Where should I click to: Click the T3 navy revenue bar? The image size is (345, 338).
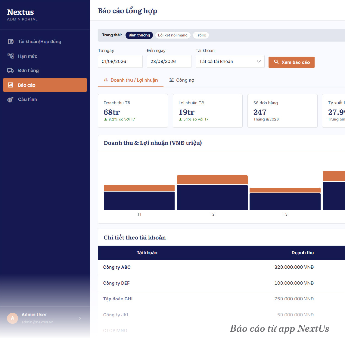point(285,201)
